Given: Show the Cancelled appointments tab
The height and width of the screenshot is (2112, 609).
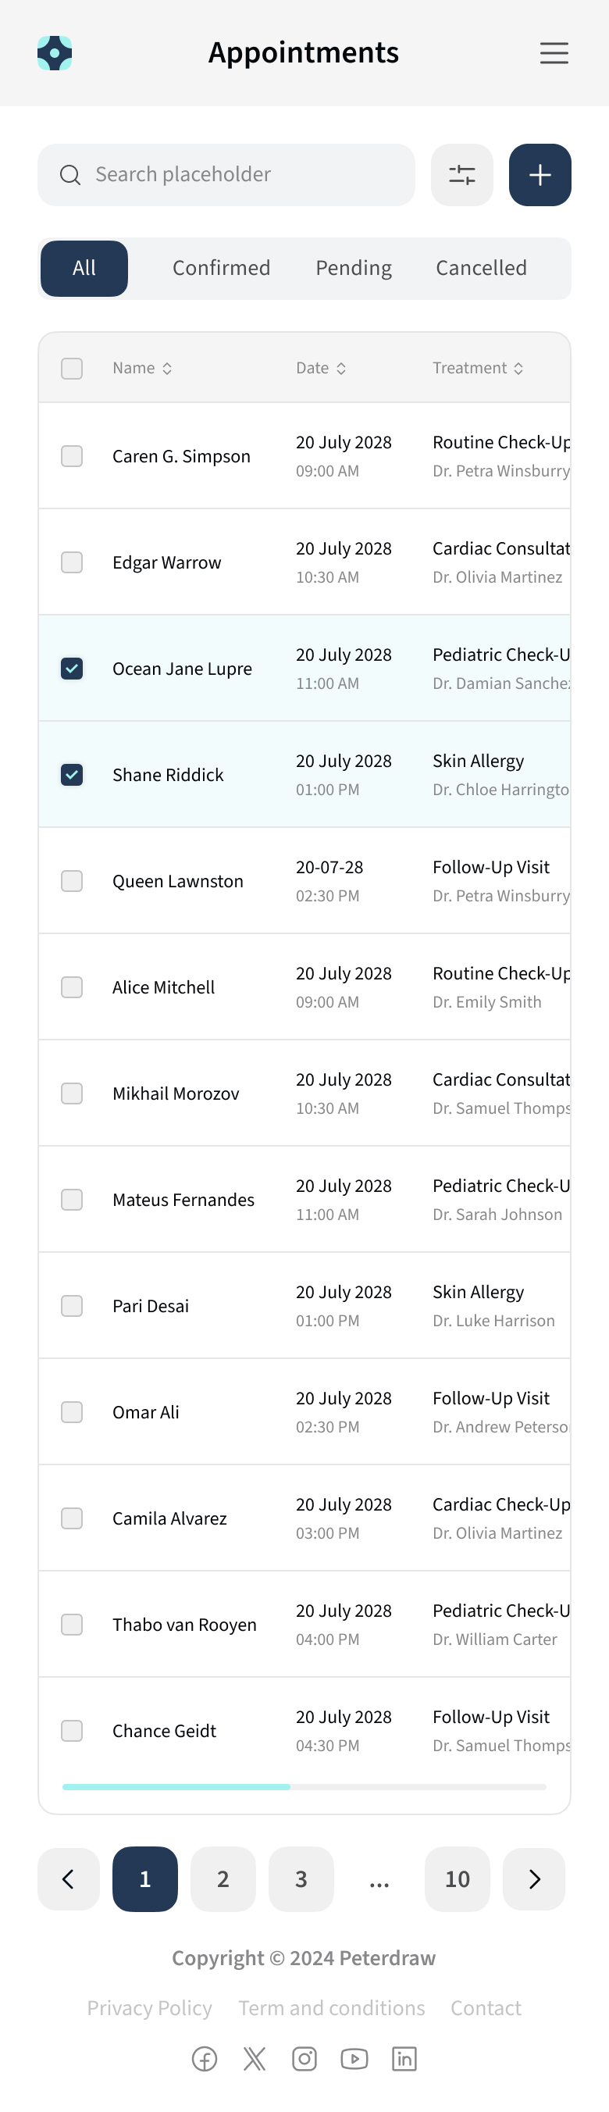Looking at the screenshot, I should coord(481,268).
